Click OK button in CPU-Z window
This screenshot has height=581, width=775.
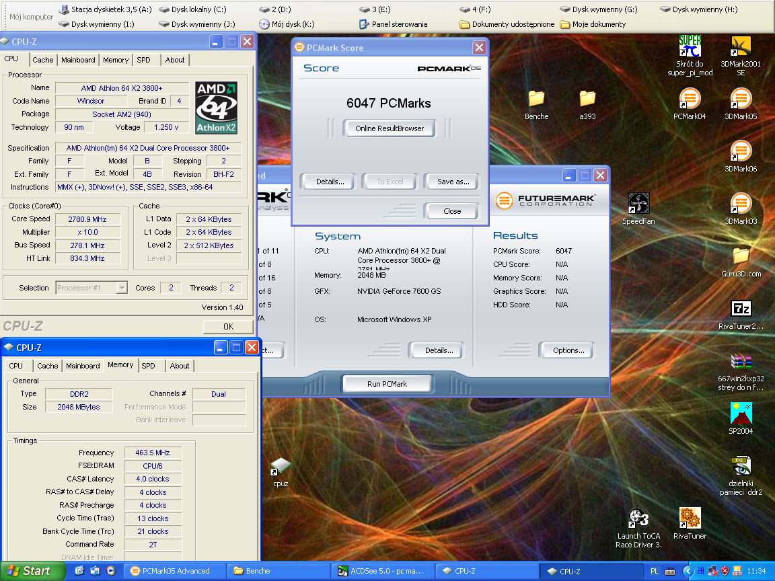(228, 327)
